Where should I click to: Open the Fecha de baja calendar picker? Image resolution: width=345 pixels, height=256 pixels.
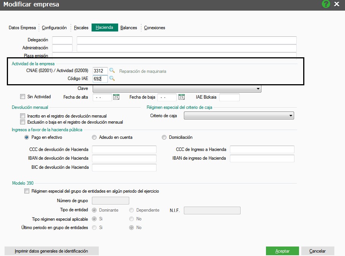click(182, 97)
